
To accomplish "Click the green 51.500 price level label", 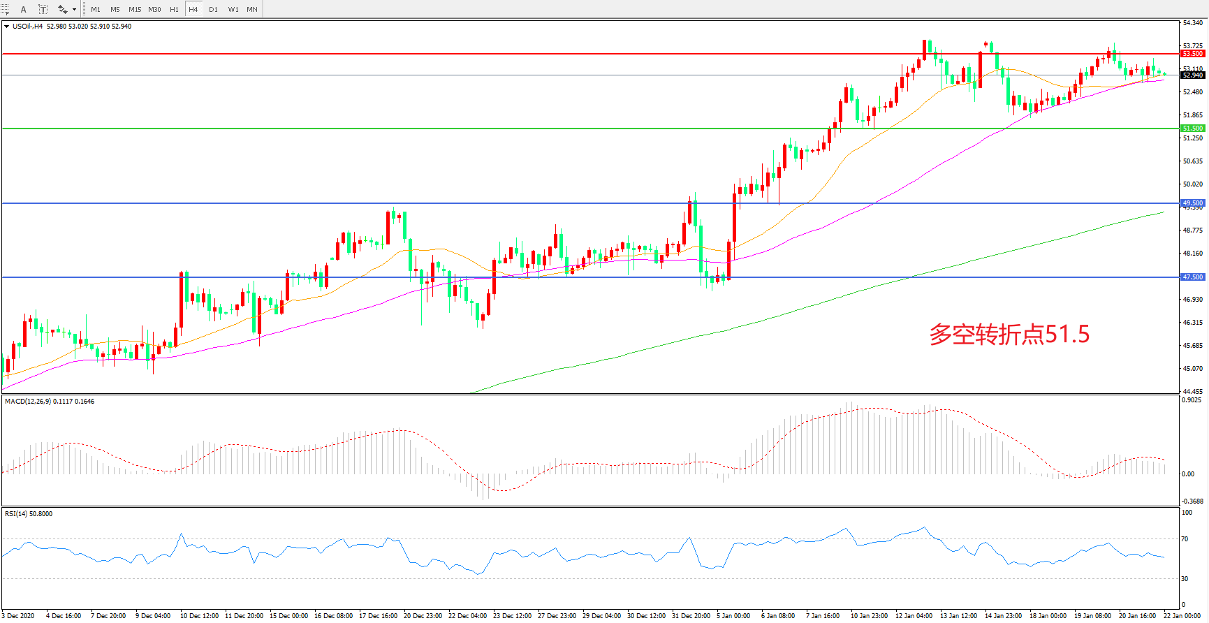I will click(1192, 129).
